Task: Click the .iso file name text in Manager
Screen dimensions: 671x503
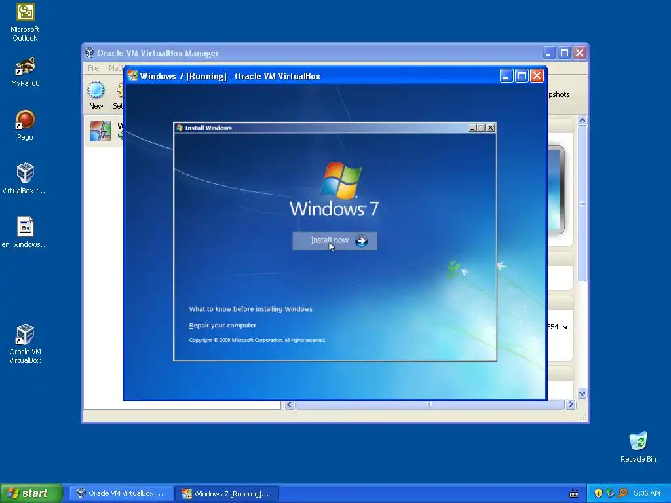Action: tap(559, 327)
